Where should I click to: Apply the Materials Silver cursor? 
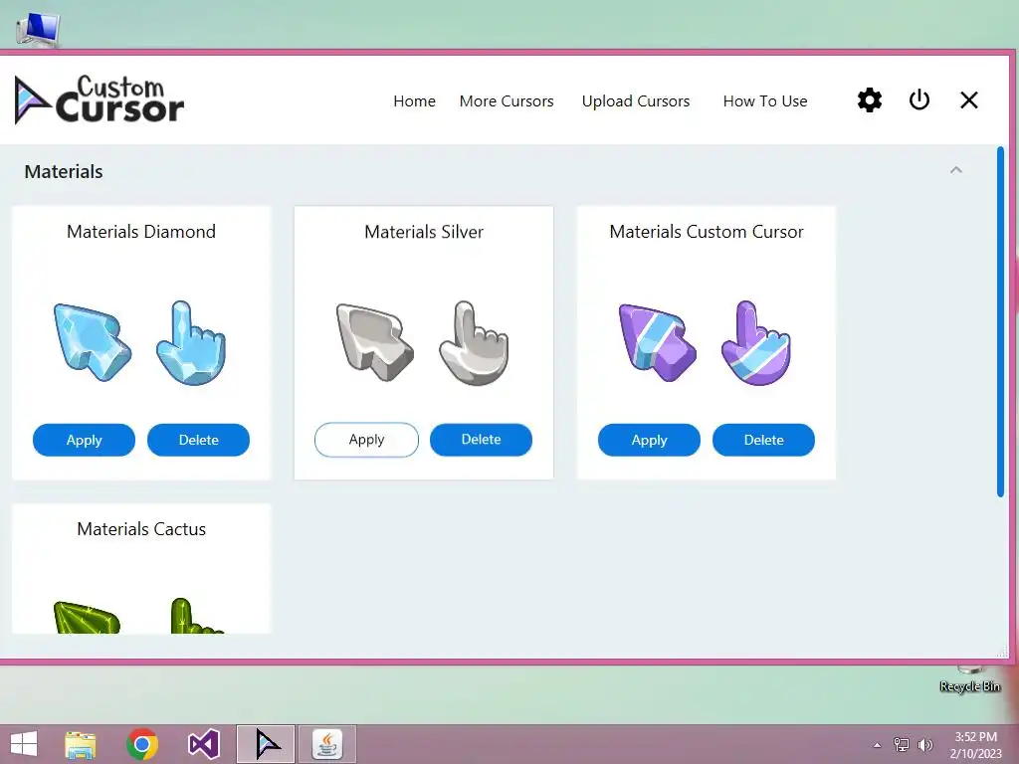pyautogui.click(x=366, y=440)
